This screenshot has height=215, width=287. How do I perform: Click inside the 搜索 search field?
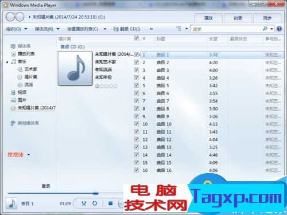(226, 29)
